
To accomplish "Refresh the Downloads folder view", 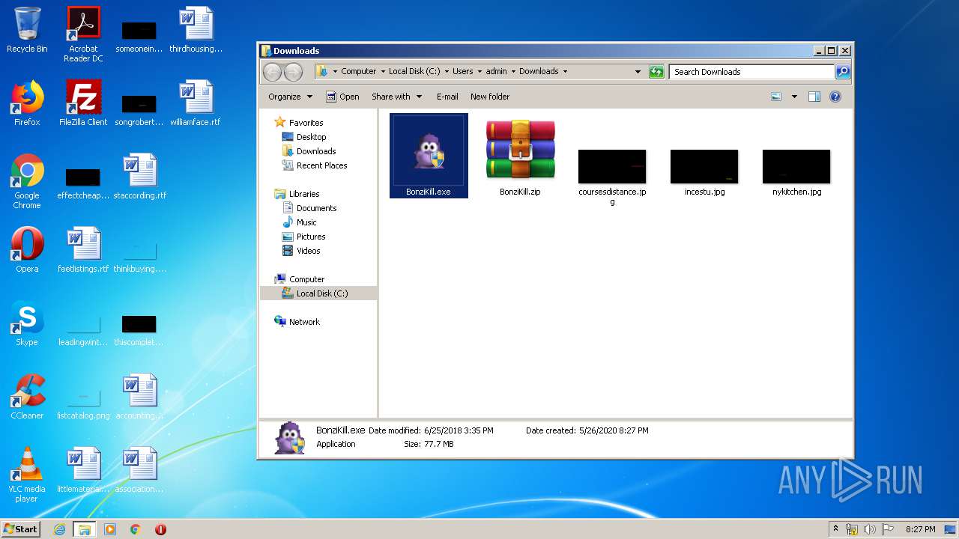I will [656, 72].
